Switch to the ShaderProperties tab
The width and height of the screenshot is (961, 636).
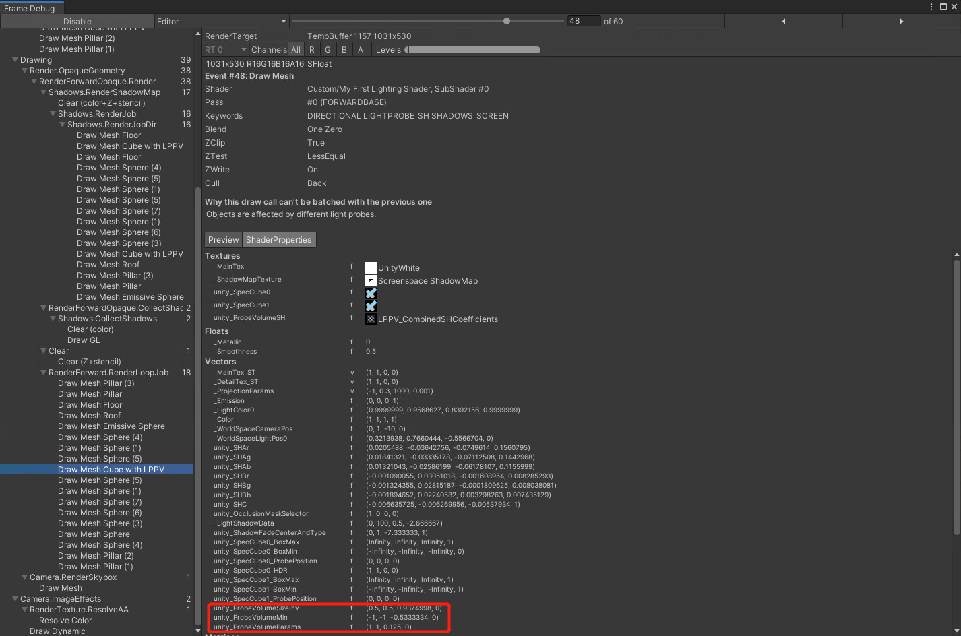[279, 240]
